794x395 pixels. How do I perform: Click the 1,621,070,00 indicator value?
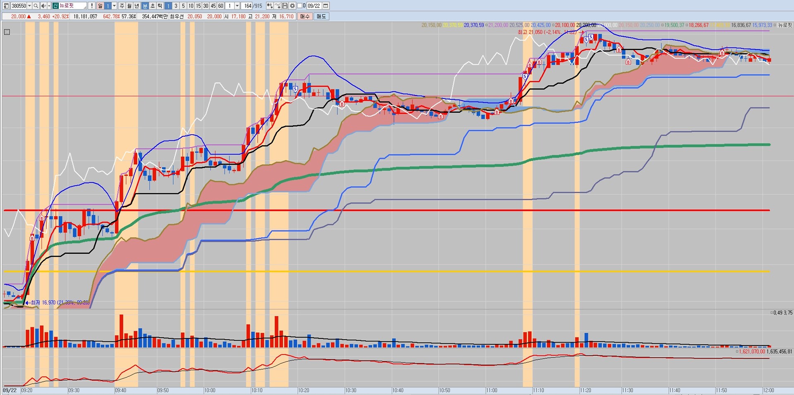tap(752, 352)
